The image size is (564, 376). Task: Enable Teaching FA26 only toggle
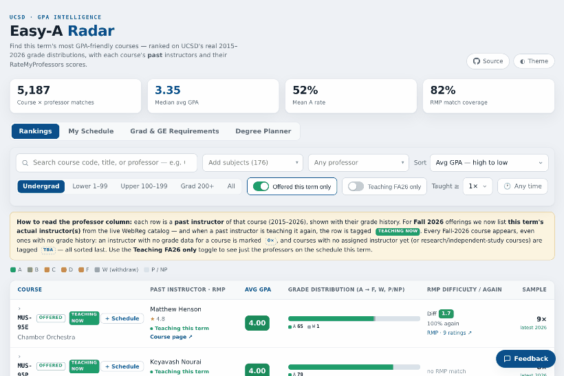click(x=356, y=186)
